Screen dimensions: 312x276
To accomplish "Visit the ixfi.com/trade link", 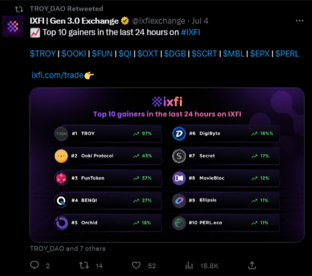I will (58, 75).
